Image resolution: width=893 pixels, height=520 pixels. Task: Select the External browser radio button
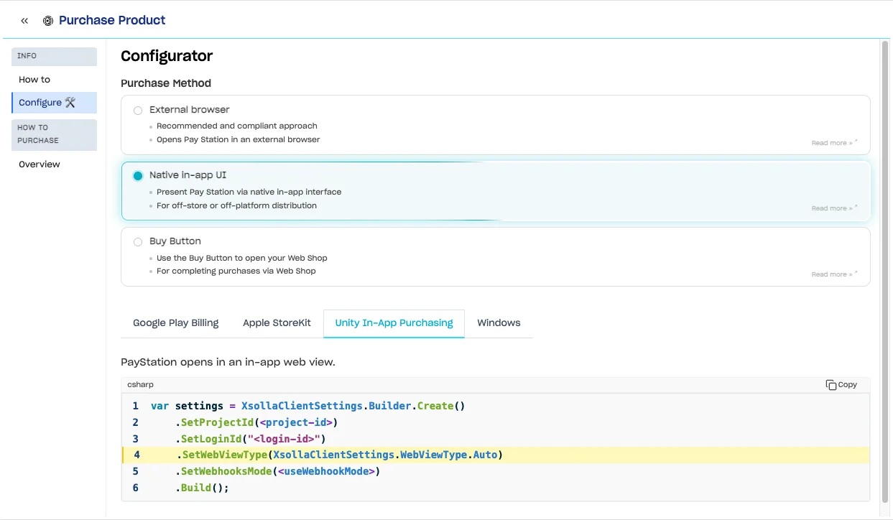point(138,111)
